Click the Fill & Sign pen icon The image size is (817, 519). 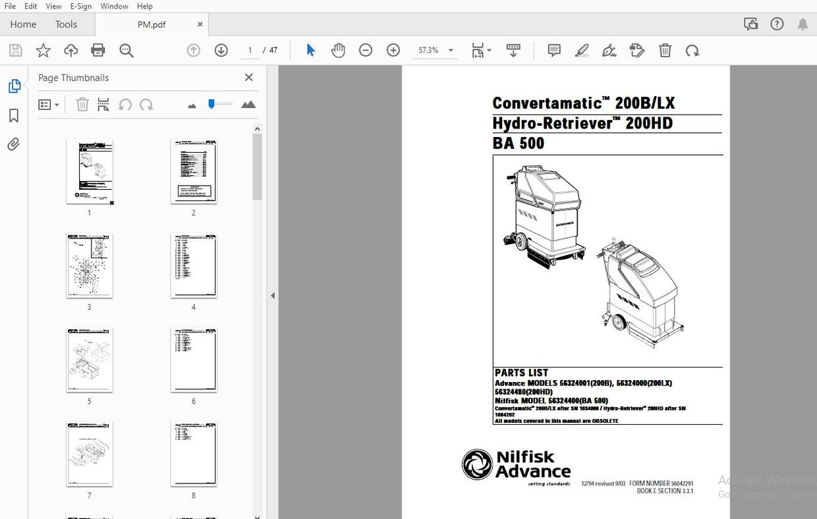click(609, 50)
